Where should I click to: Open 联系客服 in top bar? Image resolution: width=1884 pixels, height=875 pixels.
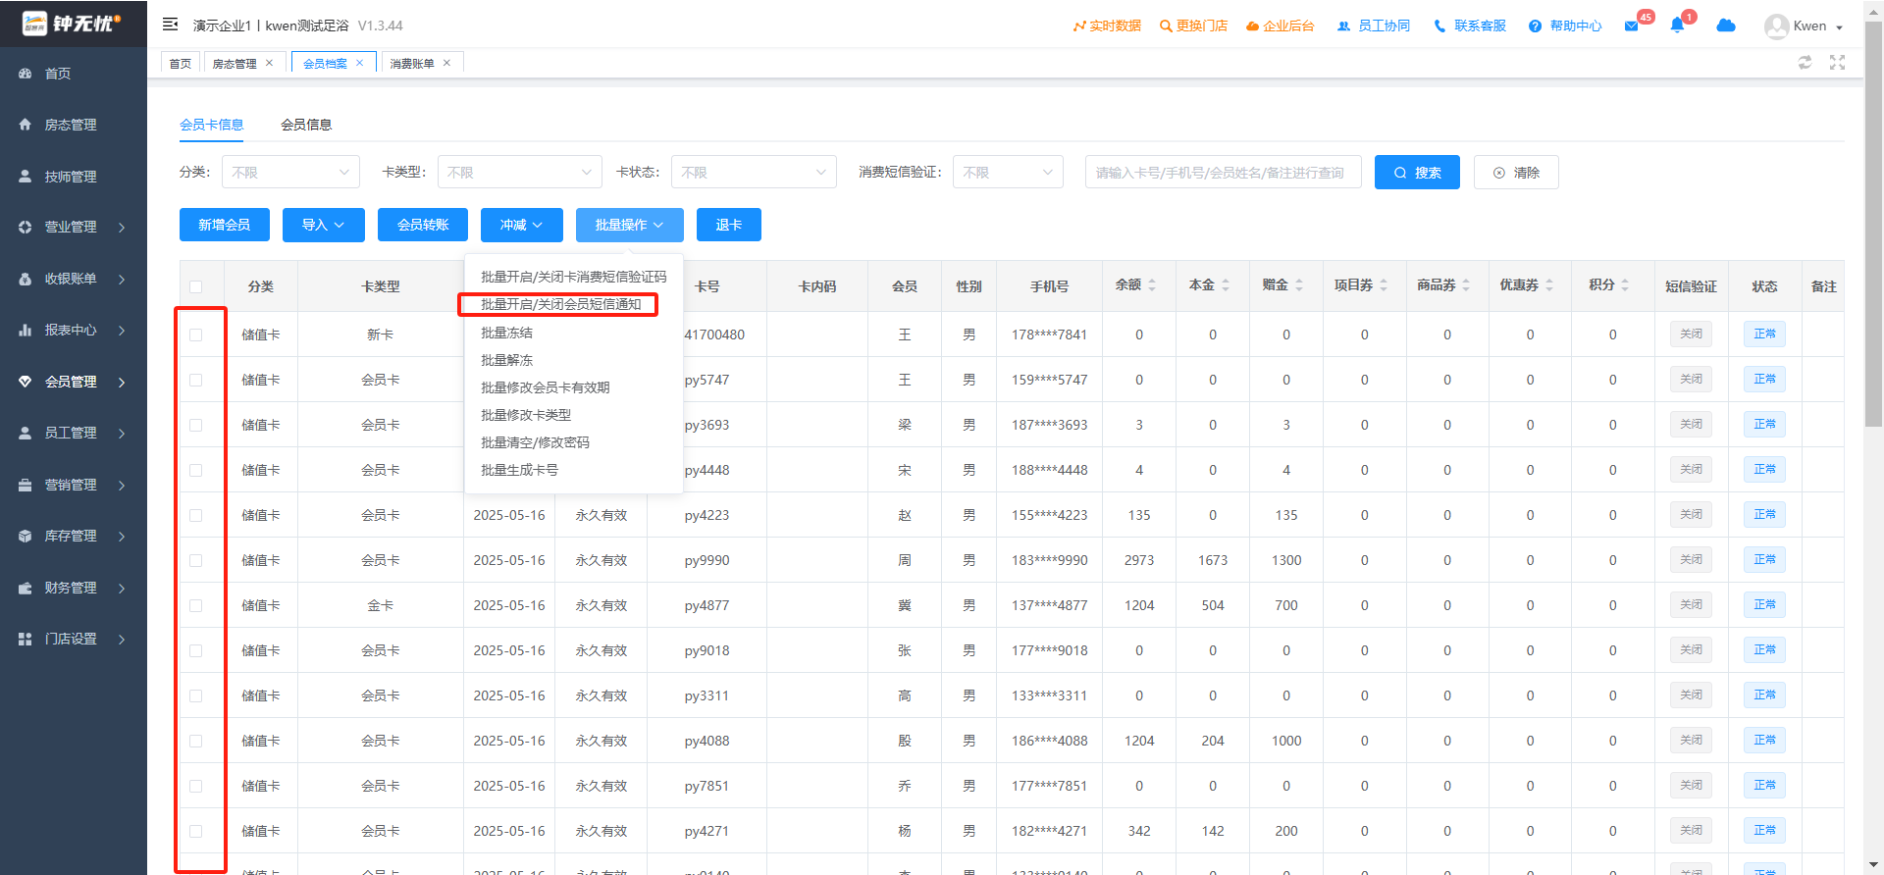(1470, 26)
